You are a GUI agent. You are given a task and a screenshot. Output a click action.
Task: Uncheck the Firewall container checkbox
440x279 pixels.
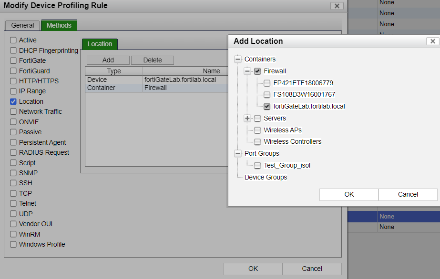click(x=257, y=71)
